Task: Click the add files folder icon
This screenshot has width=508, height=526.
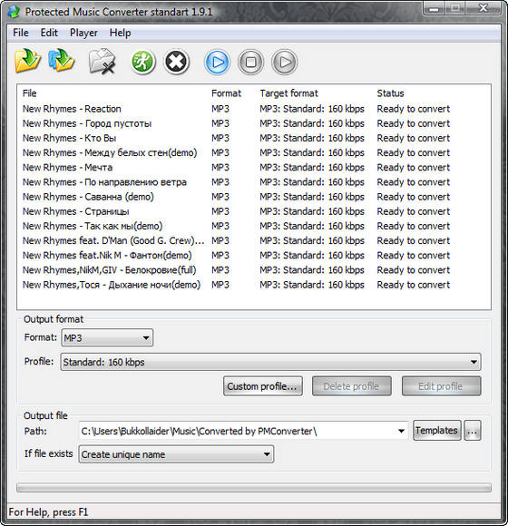Action: pyautogui.click(x=27, y=61)
